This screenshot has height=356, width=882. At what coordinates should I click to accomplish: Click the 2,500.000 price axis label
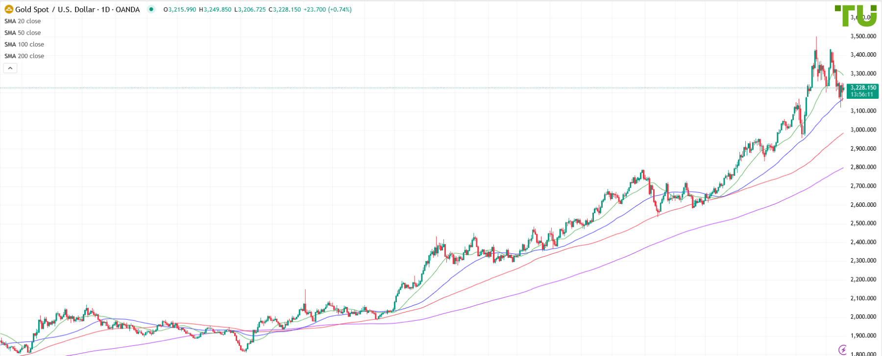863,223
